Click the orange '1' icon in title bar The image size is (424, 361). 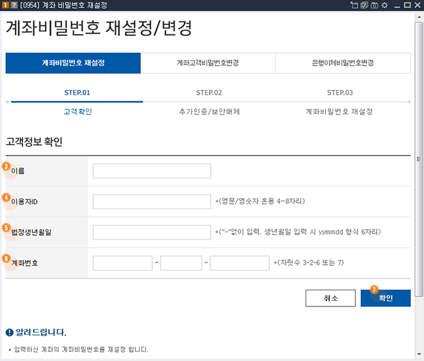point(5,5)
